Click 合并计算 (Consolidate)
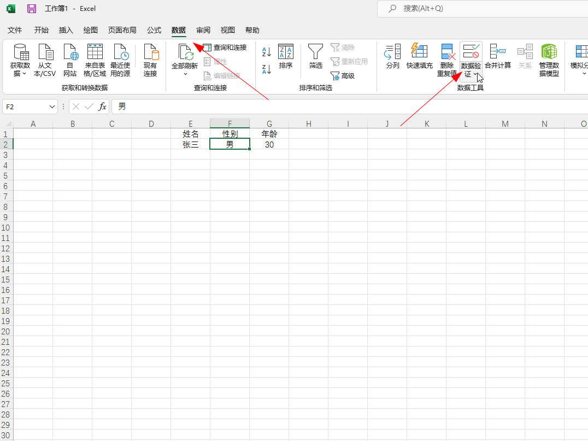Screen dimensions: 588x441 point(498,56)
